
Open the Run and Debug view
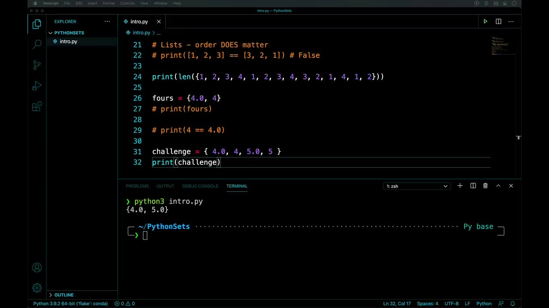[37, 86]
